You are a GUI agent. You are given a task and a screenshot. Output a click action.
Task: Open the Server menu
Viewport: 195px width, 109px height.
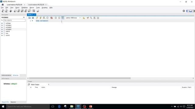[32, 8]
